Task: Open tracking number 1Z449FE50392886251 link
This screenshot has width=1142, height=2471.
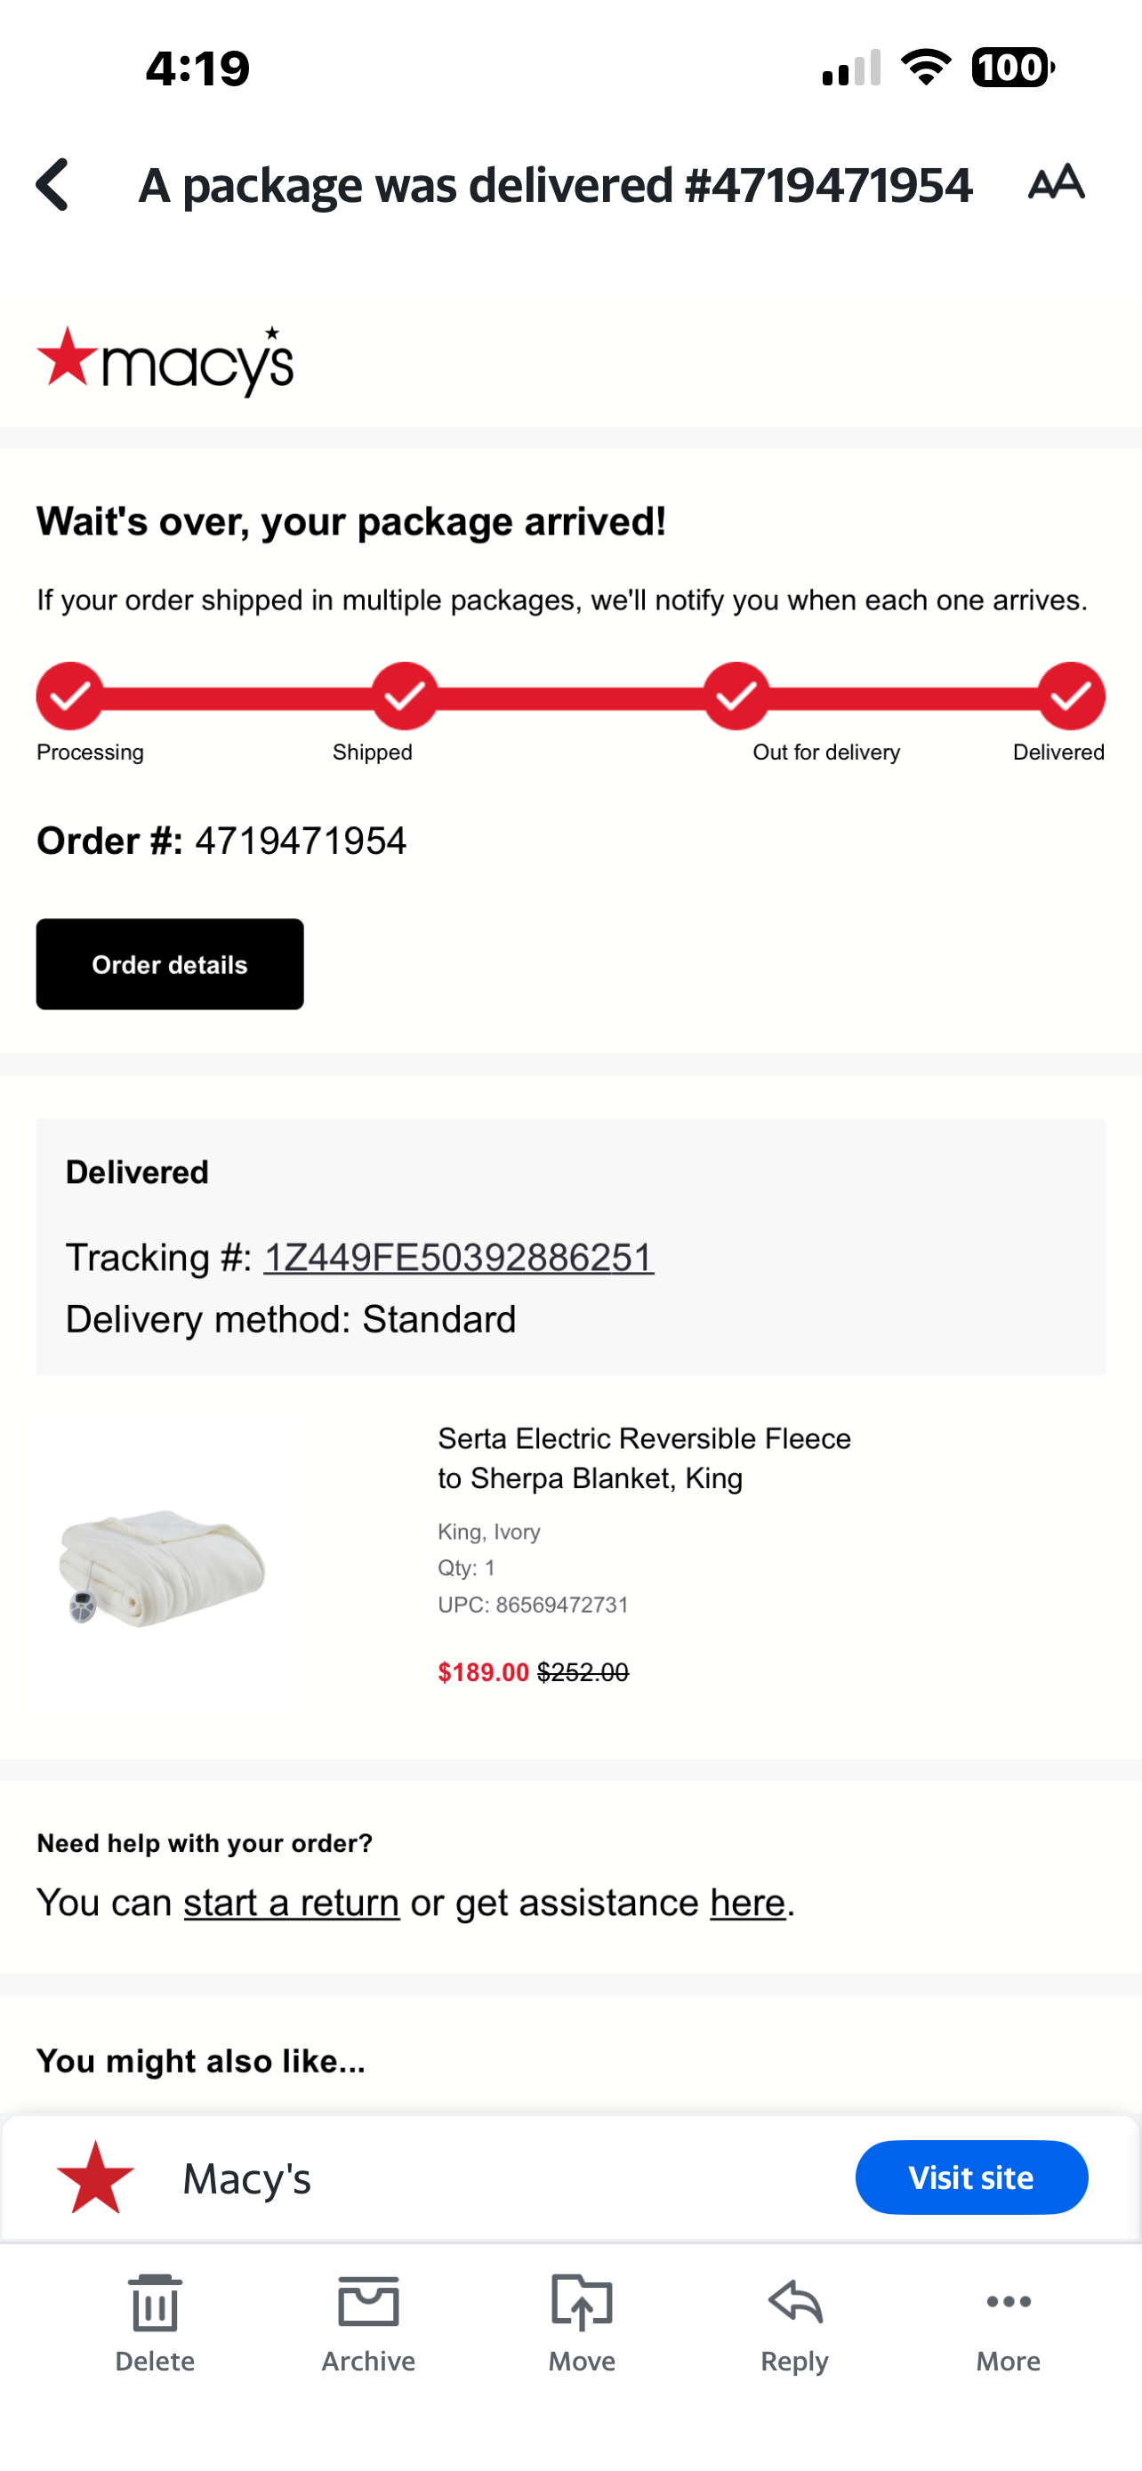Action: tap(458, 1257)
